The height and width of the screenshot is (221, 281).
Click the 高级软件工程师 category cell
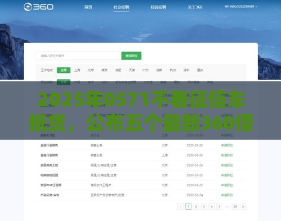click(101, 185)
